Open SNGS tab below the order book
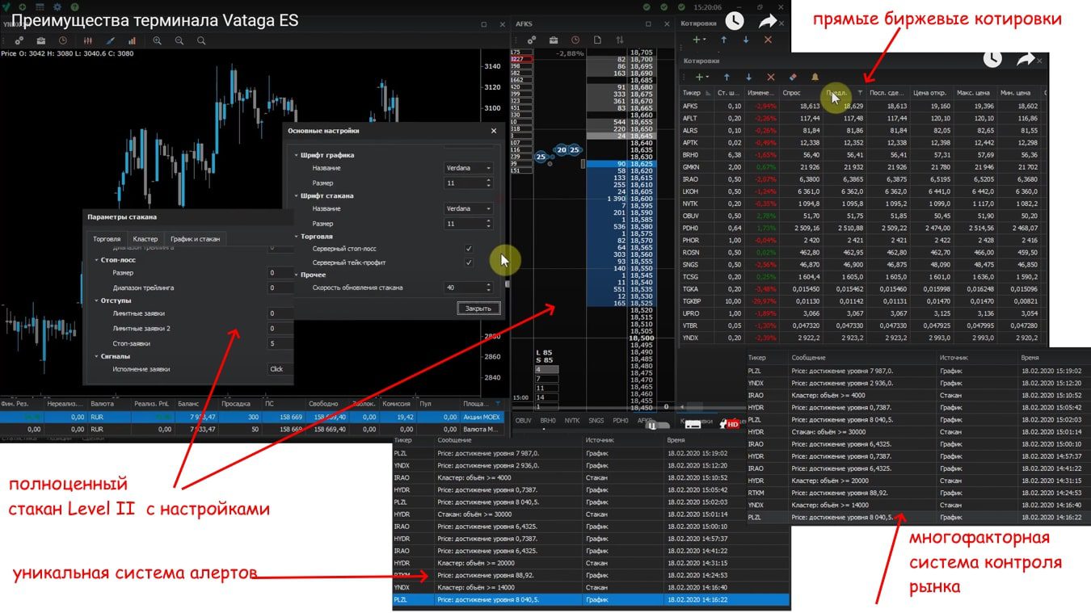 [596, 421]
